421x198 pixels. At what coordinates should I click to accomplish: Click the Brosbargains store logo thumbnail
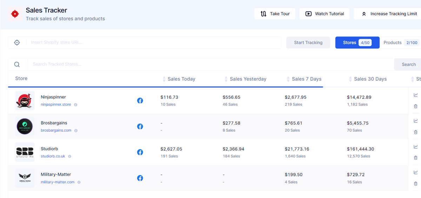click(x=25, y=126)
